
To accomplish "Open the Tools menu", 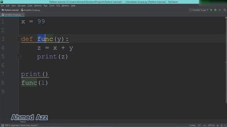I will point(52,6).
